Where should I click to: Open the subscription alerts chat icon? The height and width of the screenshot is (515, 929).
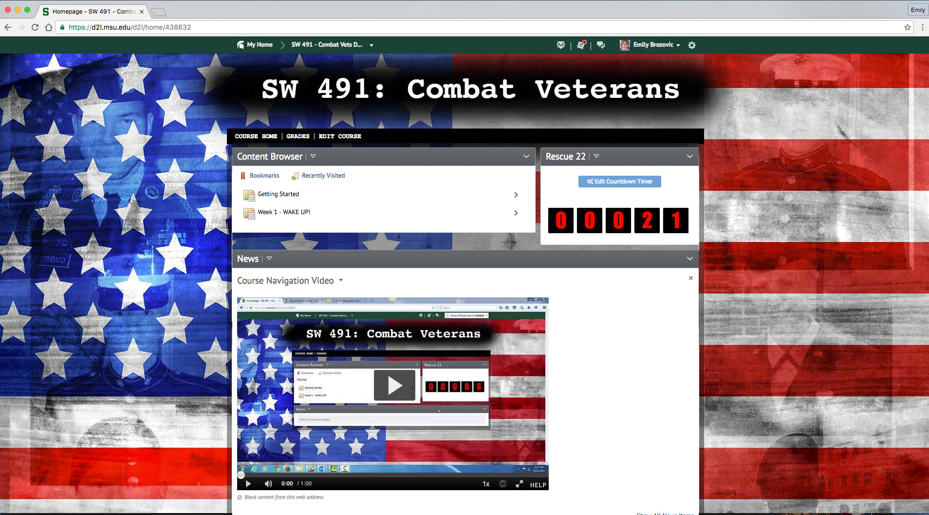click(x=601, y=45)
